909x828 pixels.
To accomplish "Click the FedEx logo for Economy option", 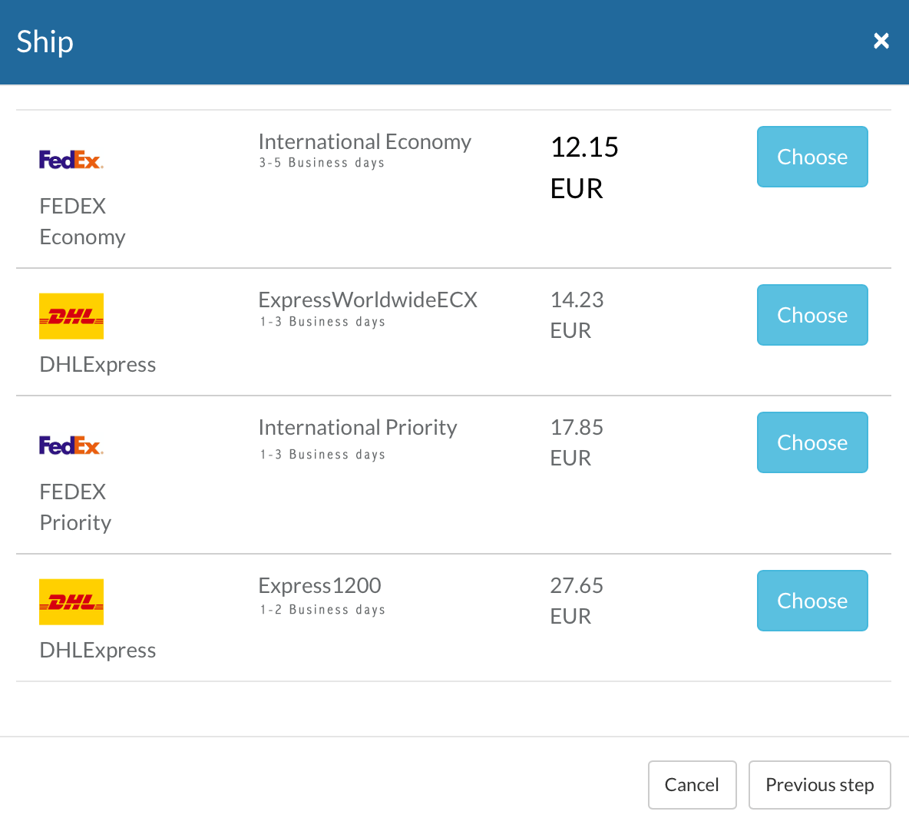I will [x=71, y=160].
